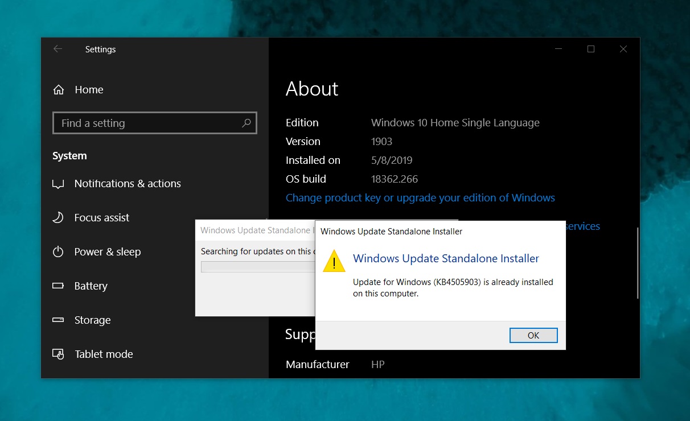Select the Installed on date 5/8/2019
Screen dimensions: 690x421
[392, 160]
